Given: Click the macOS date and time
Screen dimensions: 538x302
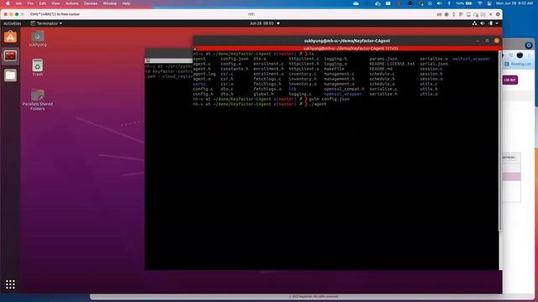Looking at the screenshot, I should [x=514, y=3].
